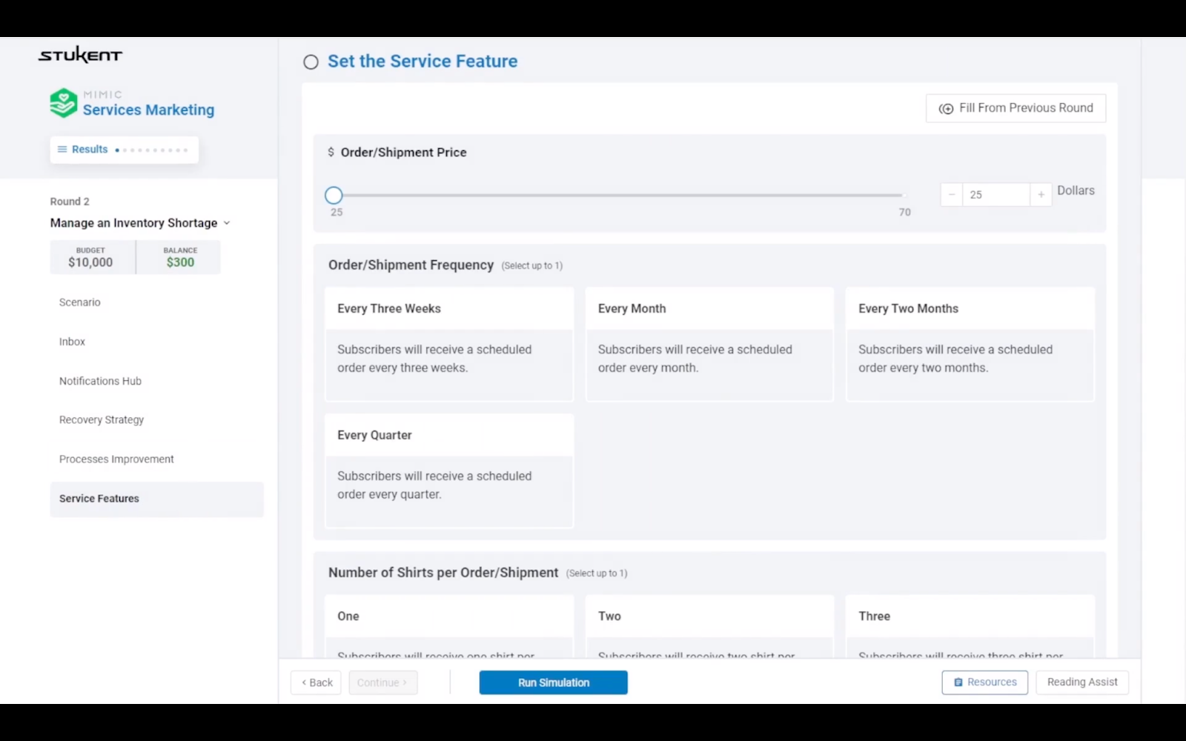Viewport: 1186px width, 741px height.
Task: Choose the Every Quarter frequency card
Action: click(448, 471)
